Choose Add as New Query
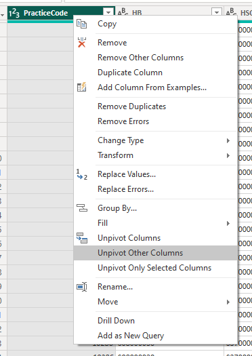This screenshot has width=252, height=356. click(155, 336)
